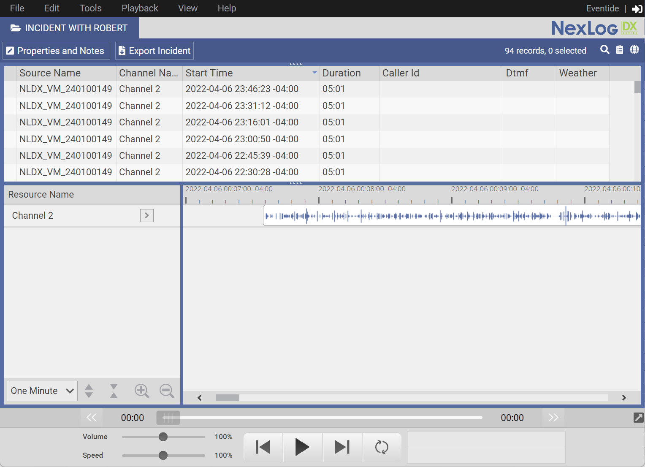Click the Volume slider handle
The width and height of the screenshot is (645, 467).
pos(163,437)
